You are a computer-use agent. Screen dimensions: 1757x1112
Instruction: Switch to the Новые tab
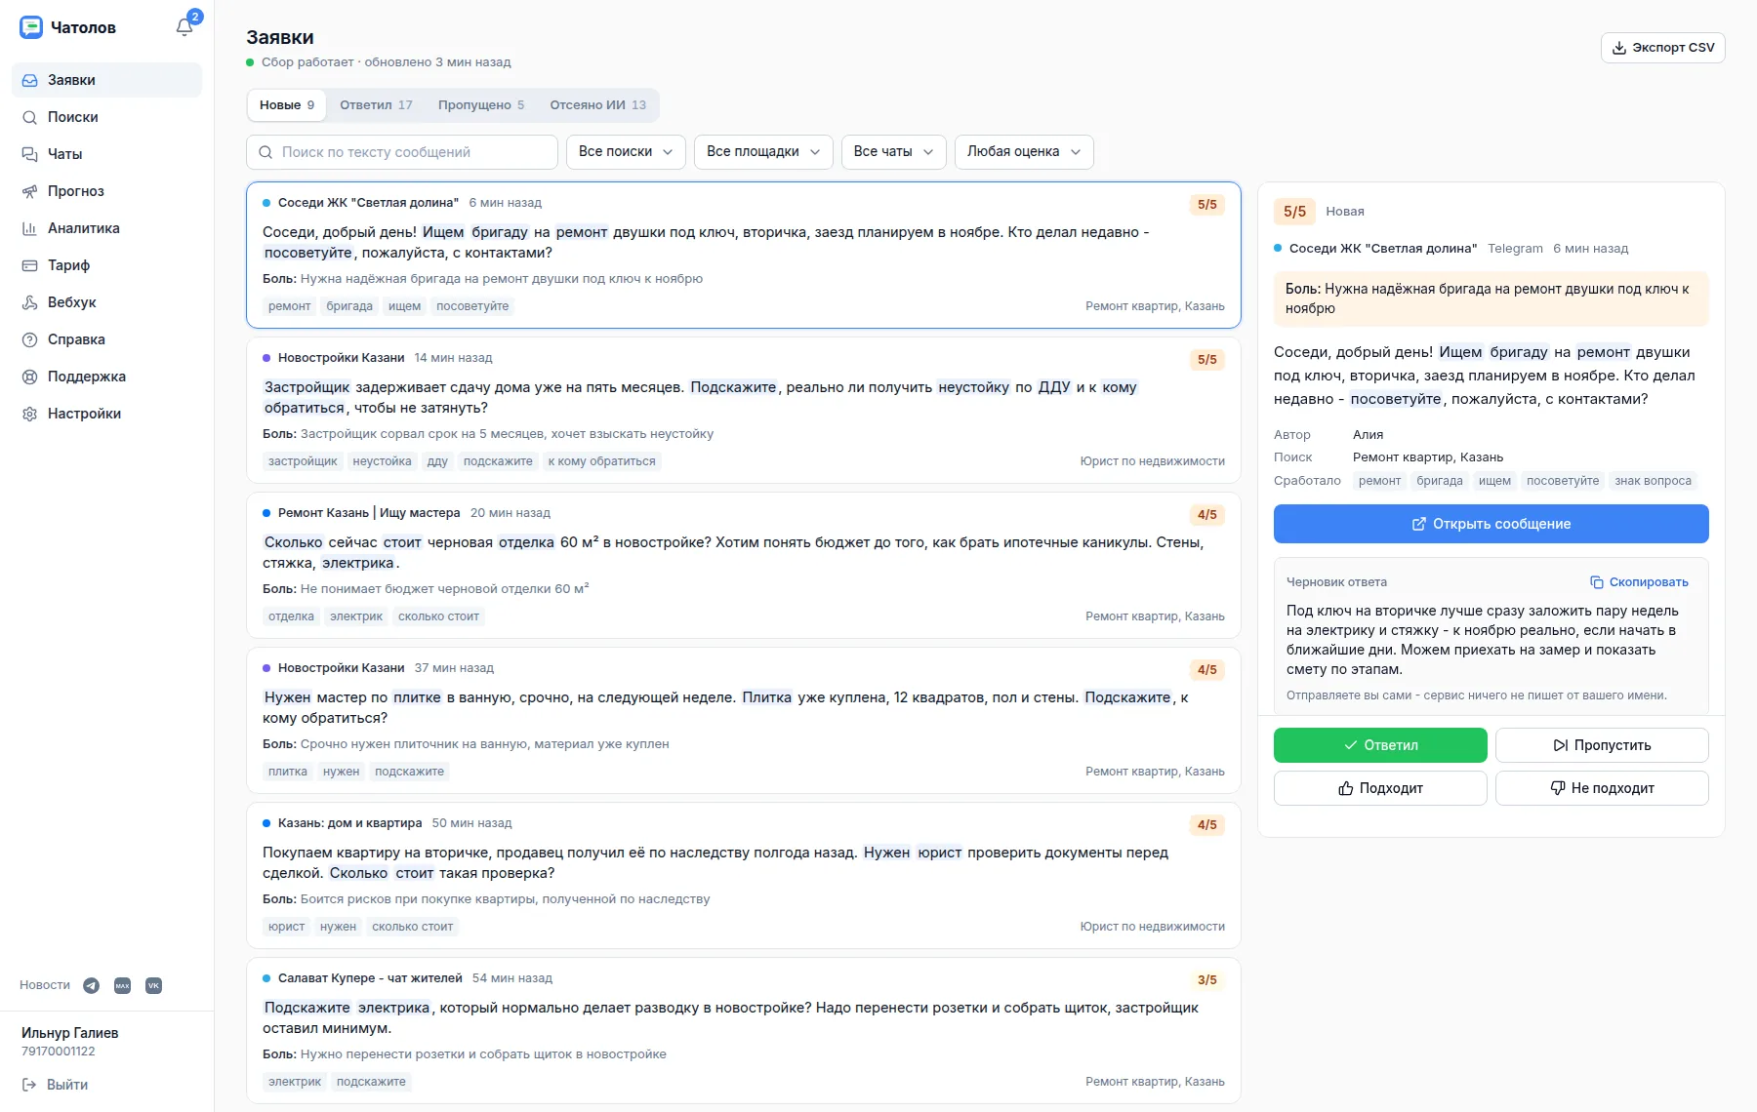pyautogui.click(x=287, y=105)
